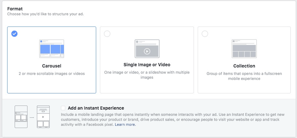Click the play symbol inside the video illustration
This screenshot has width=297, height=138.
tap(147, 51)
